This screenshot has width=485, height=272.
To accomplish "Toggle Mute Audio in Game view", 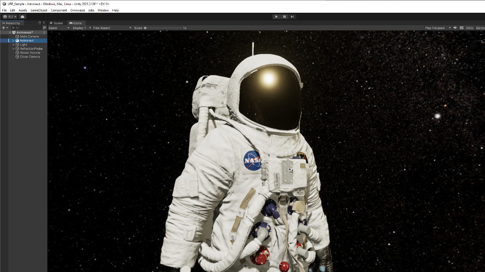I will 455,28.
